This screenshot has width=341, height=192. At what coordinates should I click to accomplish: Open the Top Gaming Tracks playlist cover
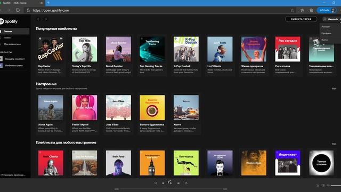[152, 49]
